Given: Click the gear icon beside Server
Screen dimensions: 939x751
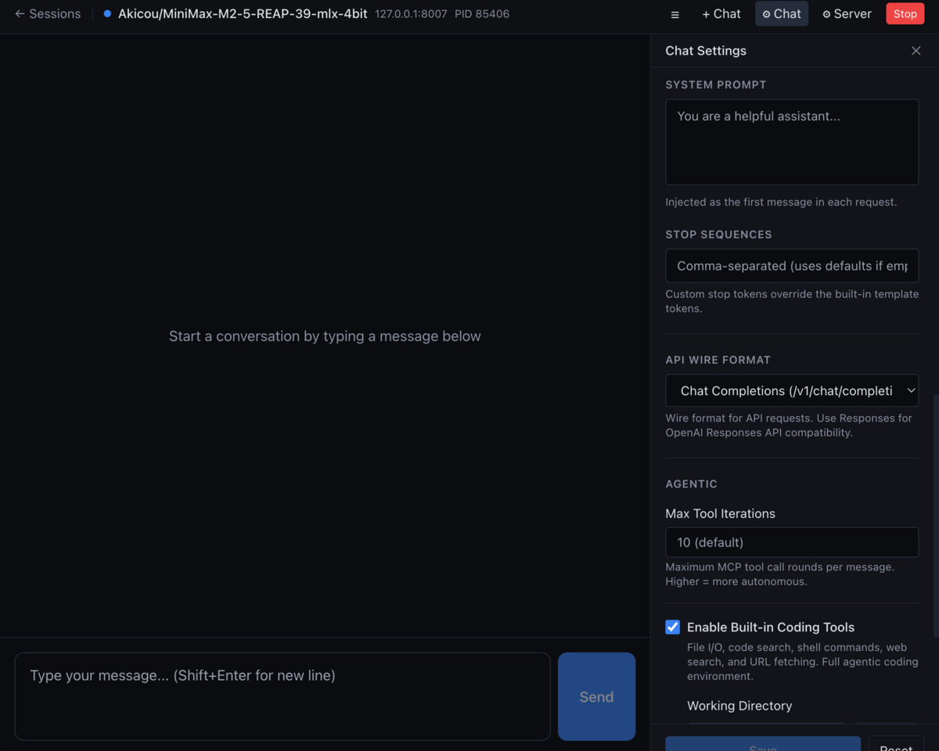Looking at the screenshot, I should [x=825, y=13].
